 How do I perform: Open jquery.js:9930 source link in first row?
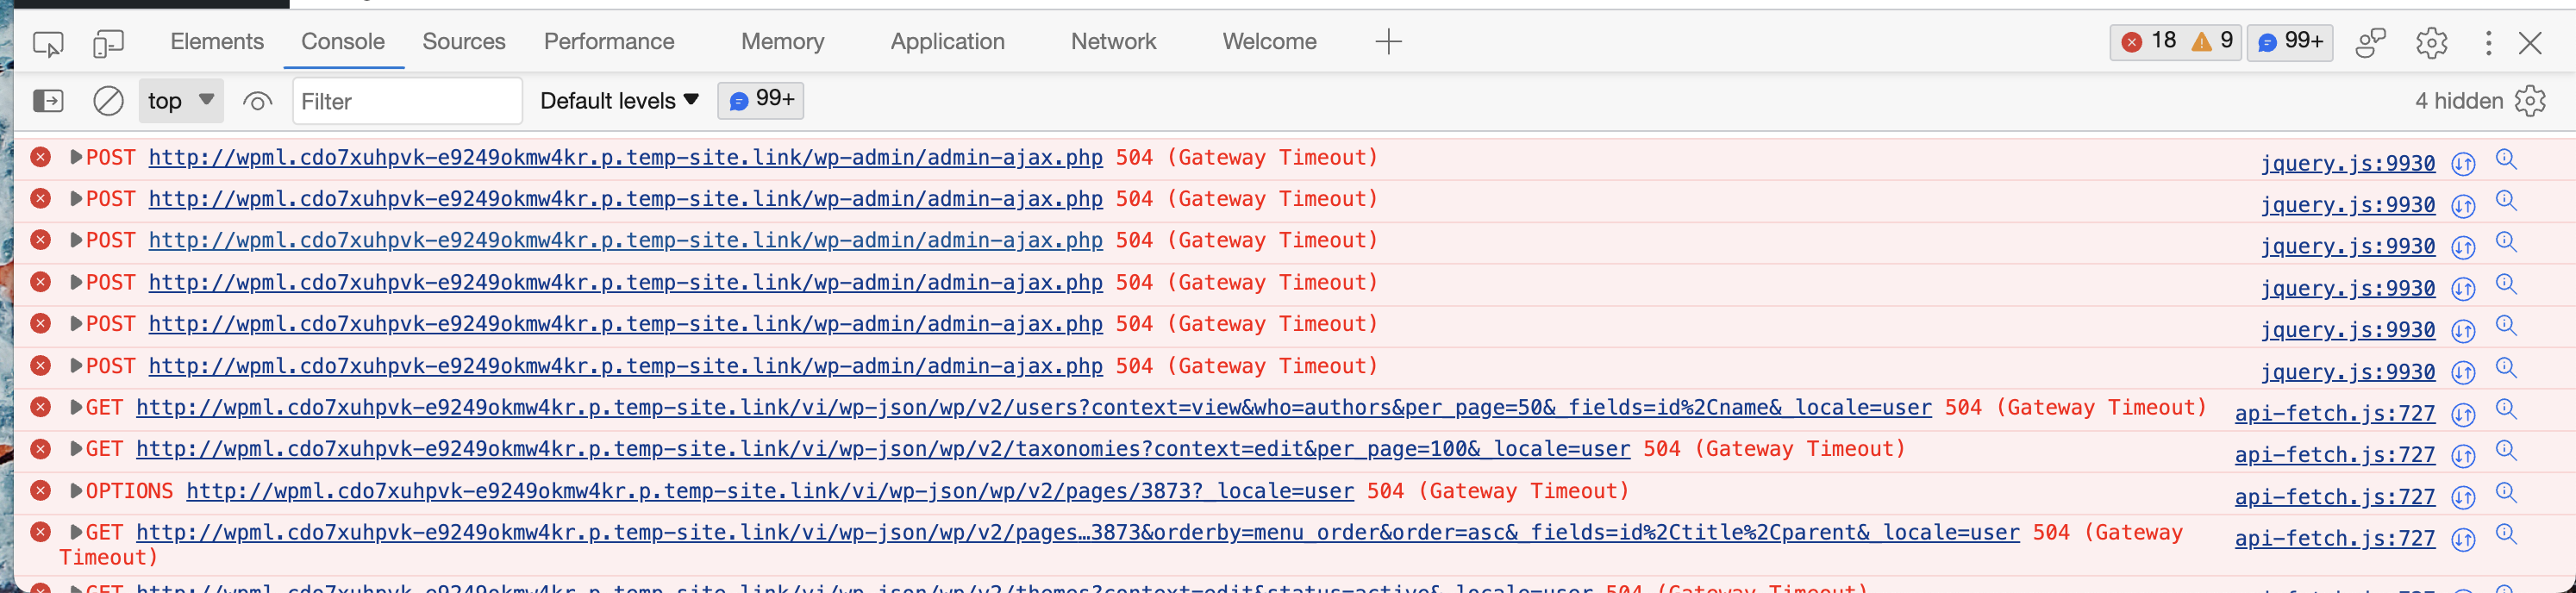tap(2347, 163)
